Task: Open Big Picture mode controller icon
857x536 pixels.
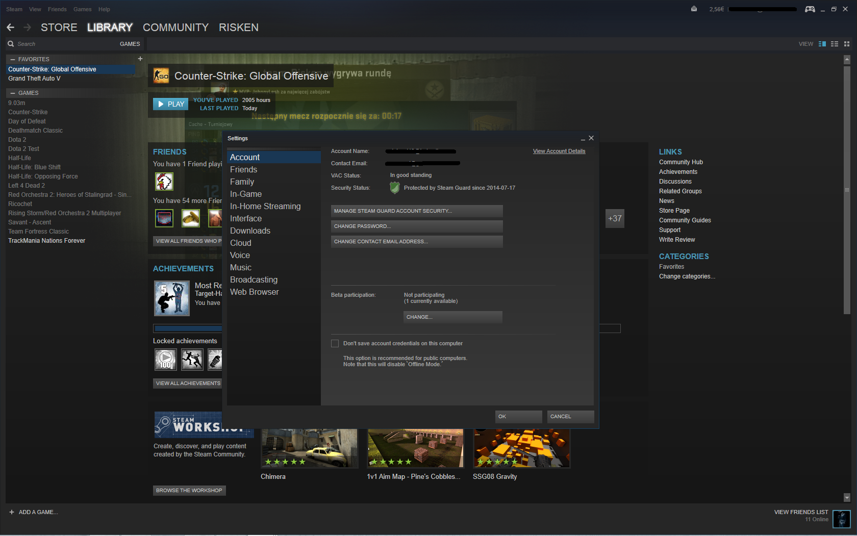Action: pyautogui.click(x=810, y=9)
